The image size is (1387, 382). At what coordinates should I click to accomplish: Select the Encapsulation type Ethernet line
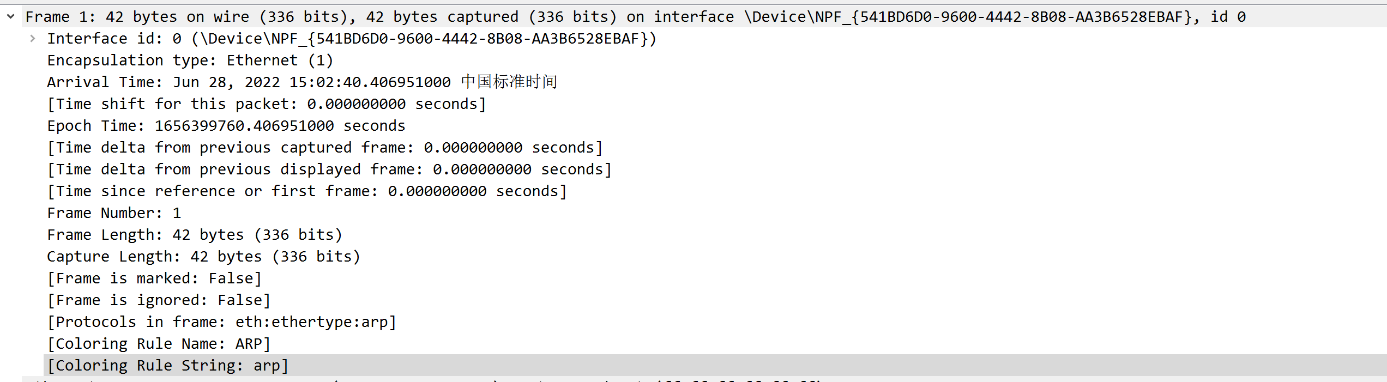point(190,60)
